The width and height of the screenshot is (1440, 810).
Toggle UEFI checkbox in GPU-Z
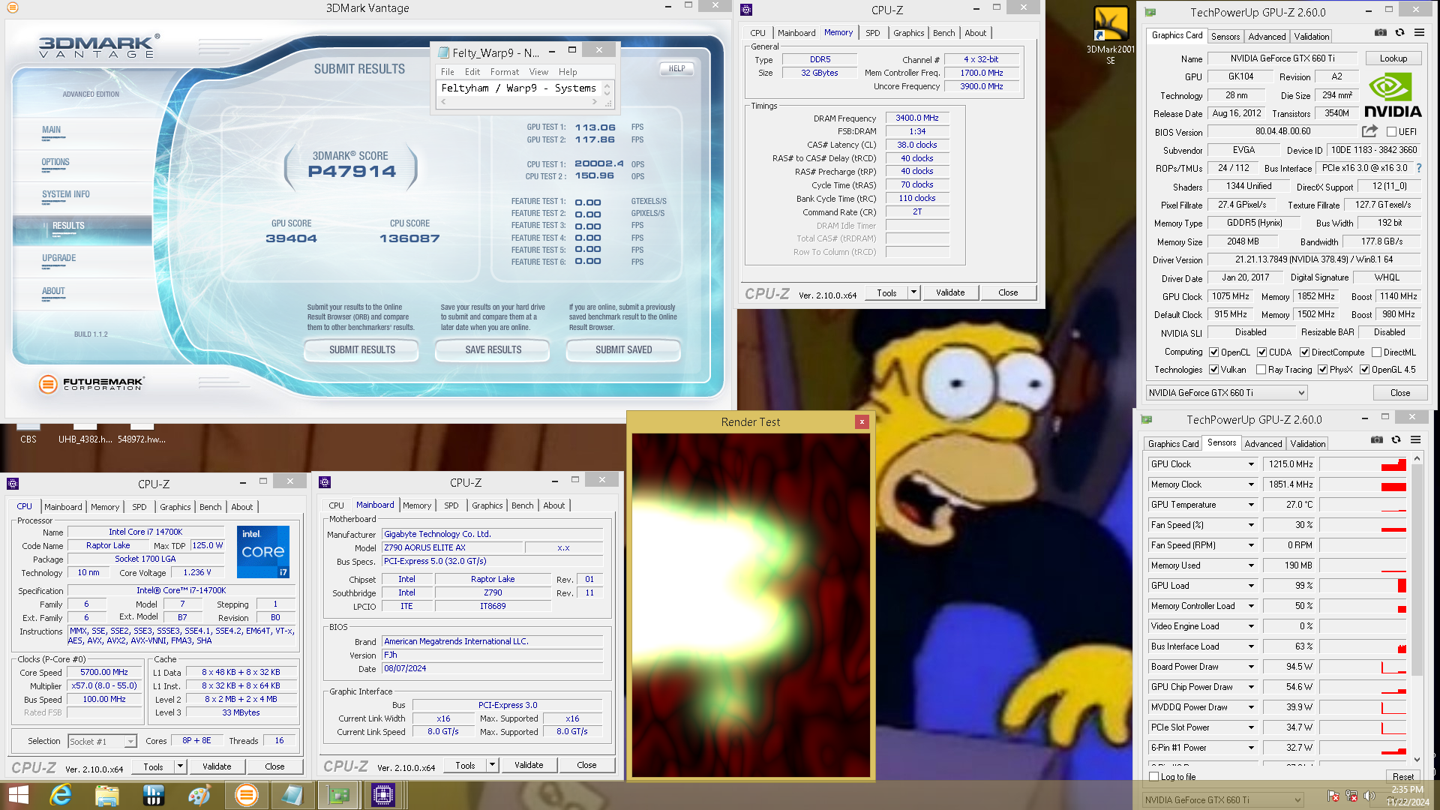(x=1391, y=132)
